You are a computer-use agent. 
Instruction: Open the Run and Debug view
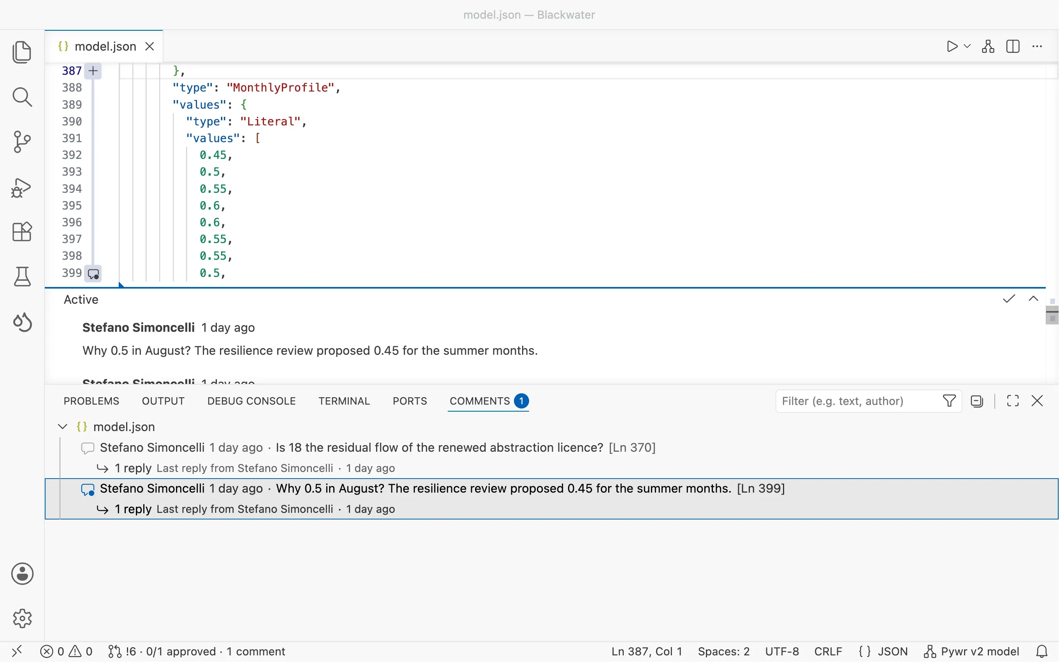pos(22,187)
